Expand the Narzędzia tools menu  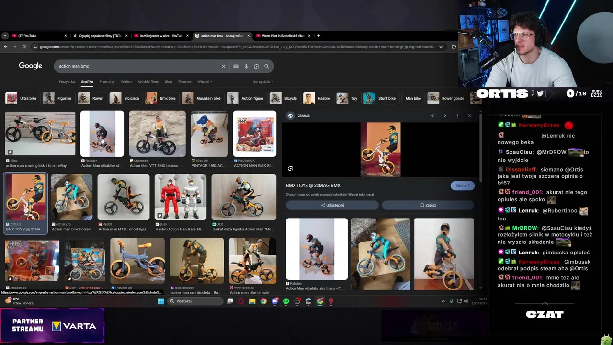262,81
